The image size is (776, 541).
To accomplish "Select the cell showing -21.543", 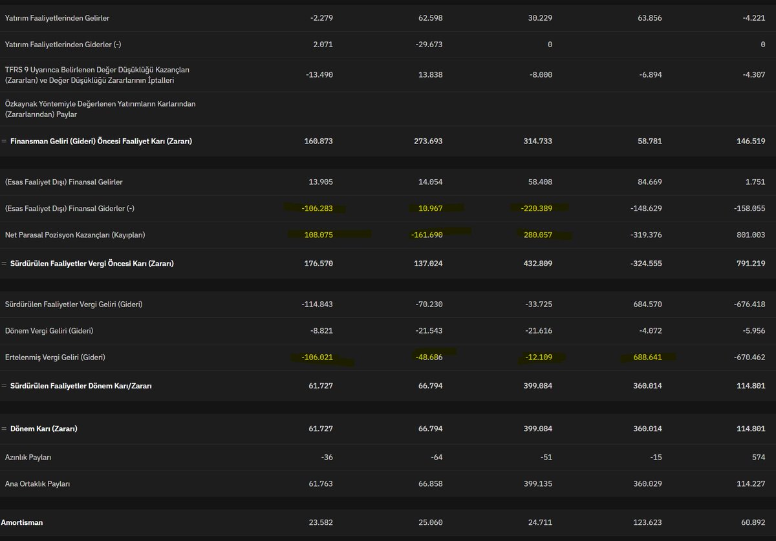I will click(429, 331).
